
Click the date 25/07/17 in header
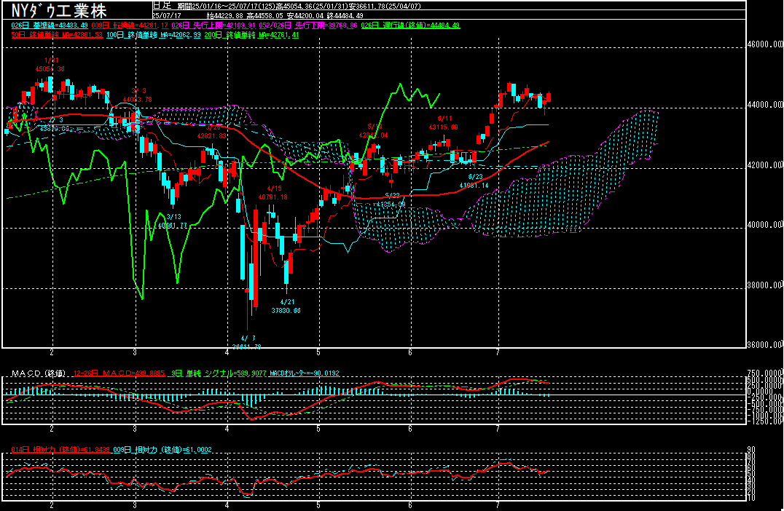pos(167,15)
